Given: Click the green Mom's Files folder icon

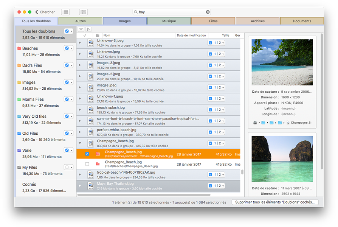Looking at the screenshot, I should [19, 99].
